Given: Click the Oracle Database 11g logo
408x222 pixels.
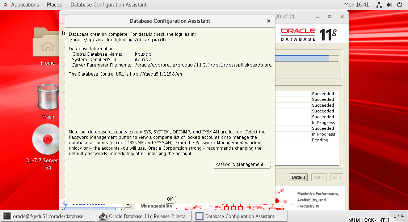Looking at the screenshot, I should click(x=309, y=35).
